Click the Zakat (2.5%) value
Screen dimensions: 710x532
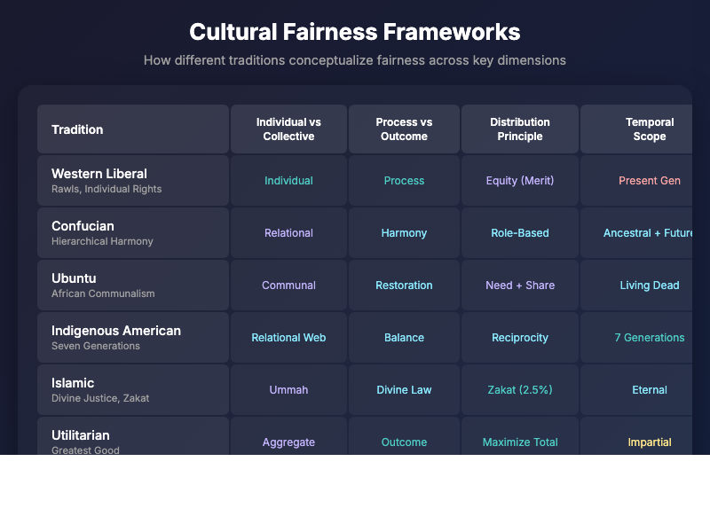[519, 389]
